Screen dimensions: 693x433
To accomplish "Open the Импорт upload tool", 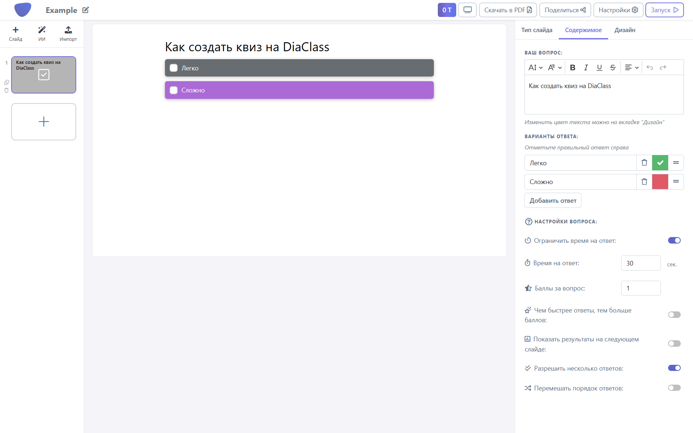I will [68, 34].
